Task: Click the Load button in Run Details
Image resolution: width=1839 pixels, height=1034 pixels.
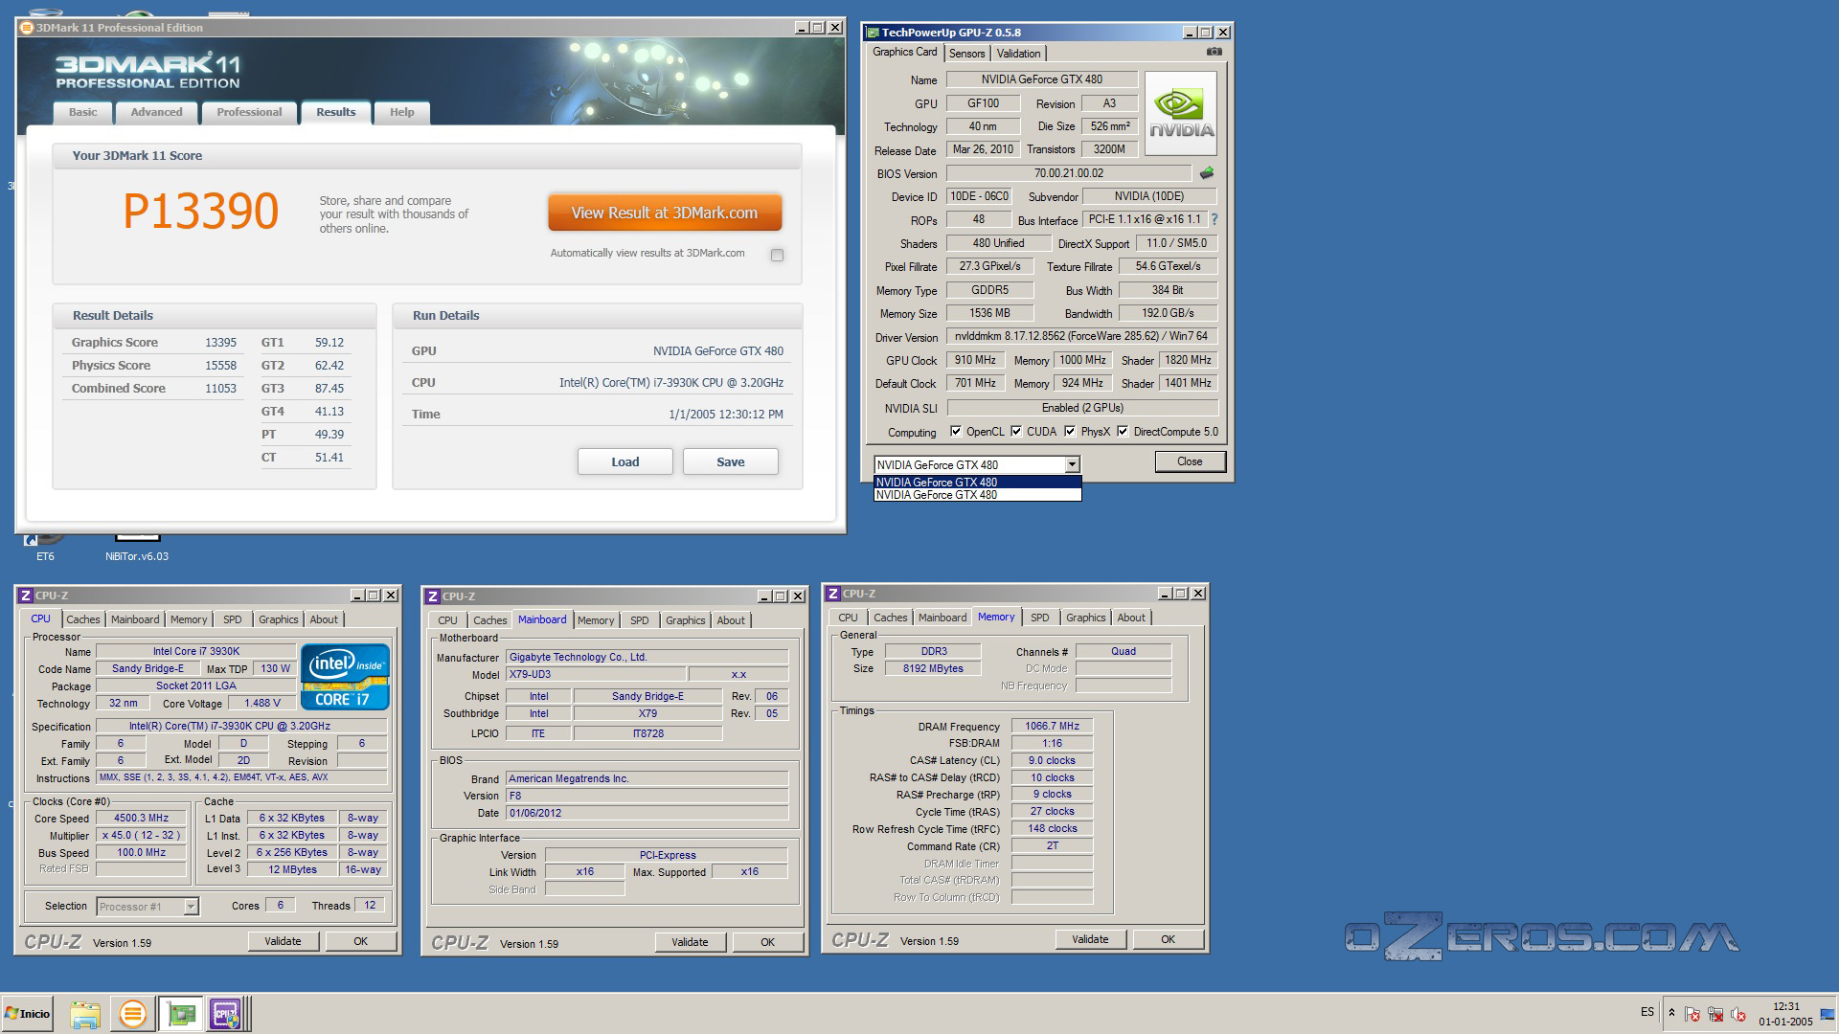Action: pos(625,461)
